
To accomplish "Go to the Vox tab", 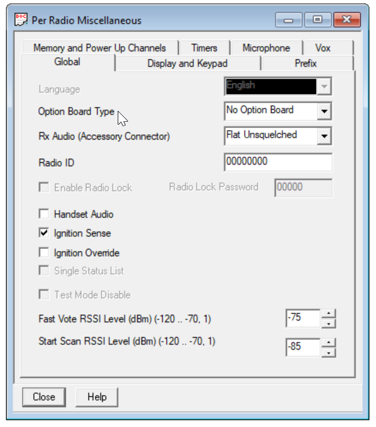I will pyautogui.click(x=323, y=48).
